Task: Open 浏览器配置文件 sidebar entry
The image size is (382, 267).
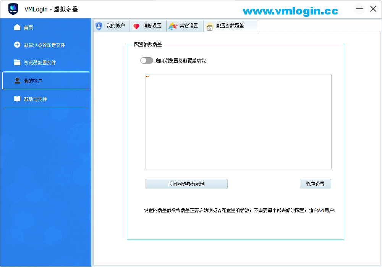Action: coord(40,63)
